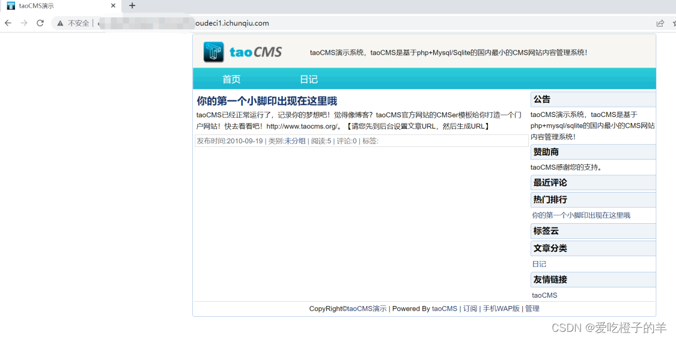Open the 手机WAP版 footer link

501,308
